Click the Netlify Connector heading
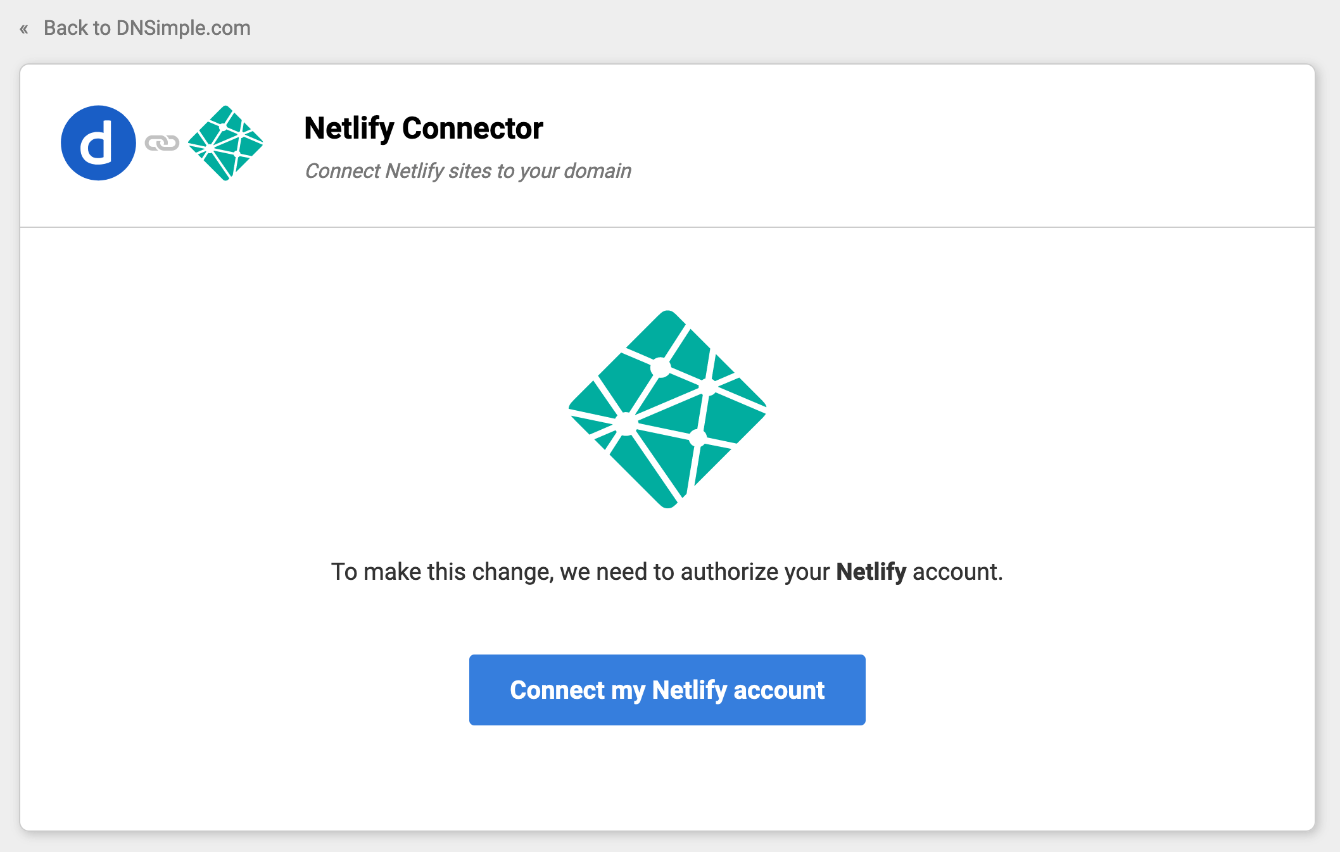This screenshot has width=1340, height=852. click(x=423, y=128)
